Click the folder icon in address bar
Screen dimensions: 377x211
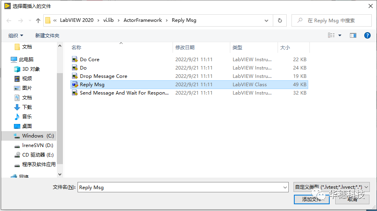tap(48, 20)
